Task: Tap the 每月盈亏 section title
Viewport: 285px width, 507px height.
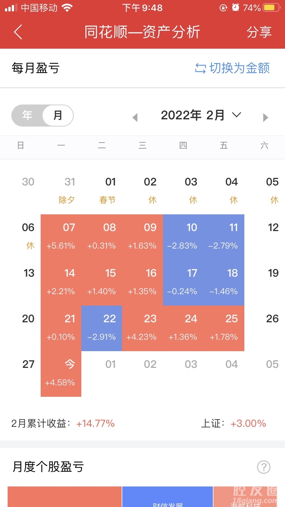Action: click(36, 68)
